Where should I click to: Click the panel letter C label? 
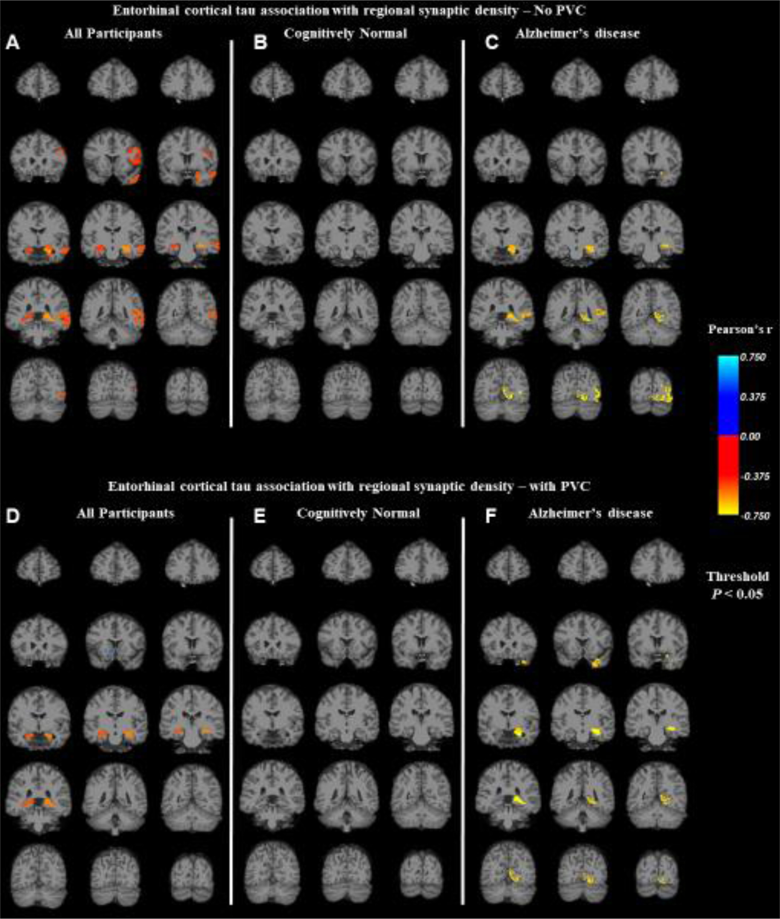(x=492, y=43)
